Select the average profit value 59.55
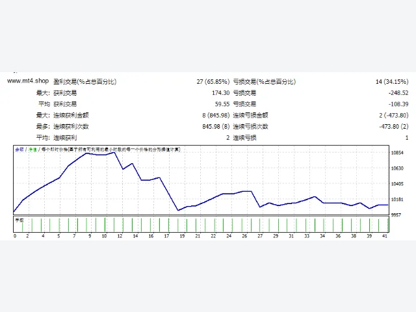This screenshot has height=312, width=416. point(222,104)
